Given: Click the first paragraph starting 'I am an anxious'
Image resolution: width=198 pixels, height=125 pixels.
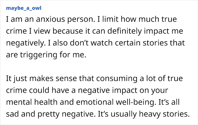Looking at the screenshot, I should (x=96, y=37).
